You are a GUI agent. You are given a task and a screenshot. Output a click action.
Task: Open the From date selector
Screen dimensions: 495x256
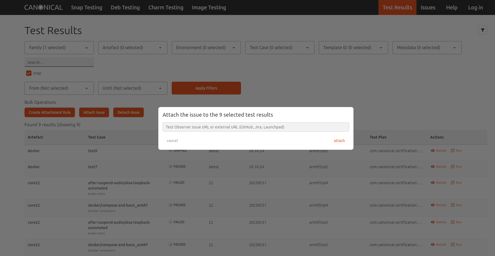(x=59, y=88)
